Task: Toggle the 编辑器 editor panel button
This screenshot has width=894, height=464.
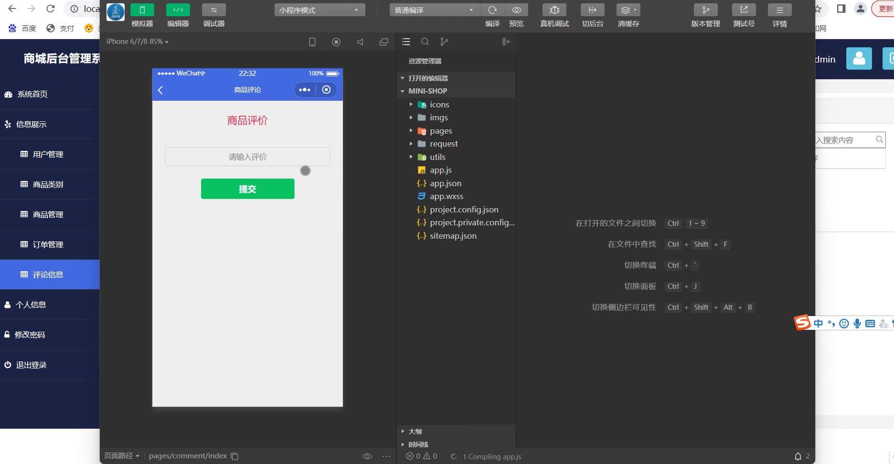Action: point(178,10)
